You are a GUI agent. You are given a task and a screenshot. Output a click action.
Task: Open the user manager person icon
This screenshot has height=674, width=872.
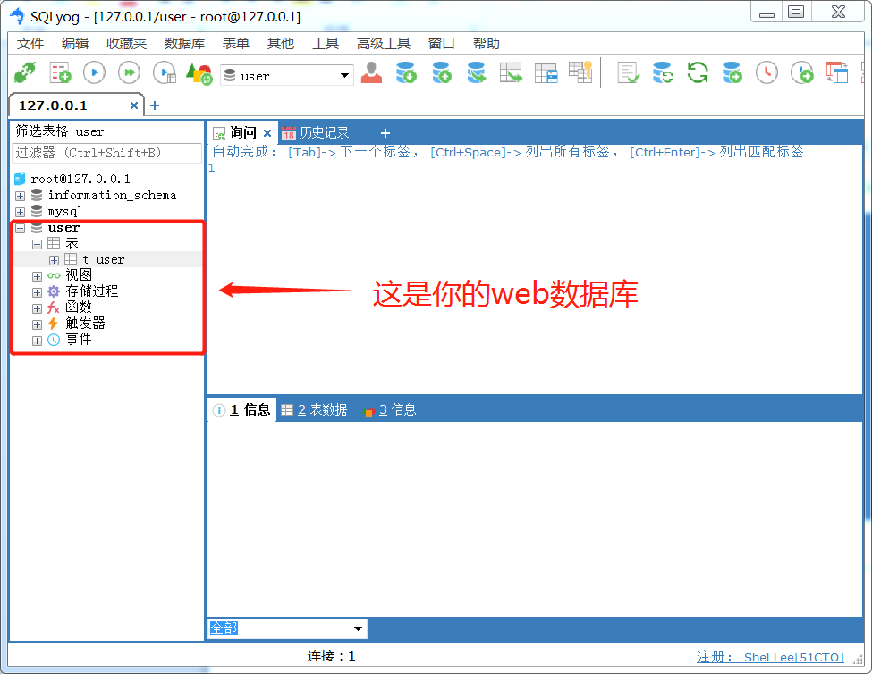pyautogui.click(x=371, y=72)
